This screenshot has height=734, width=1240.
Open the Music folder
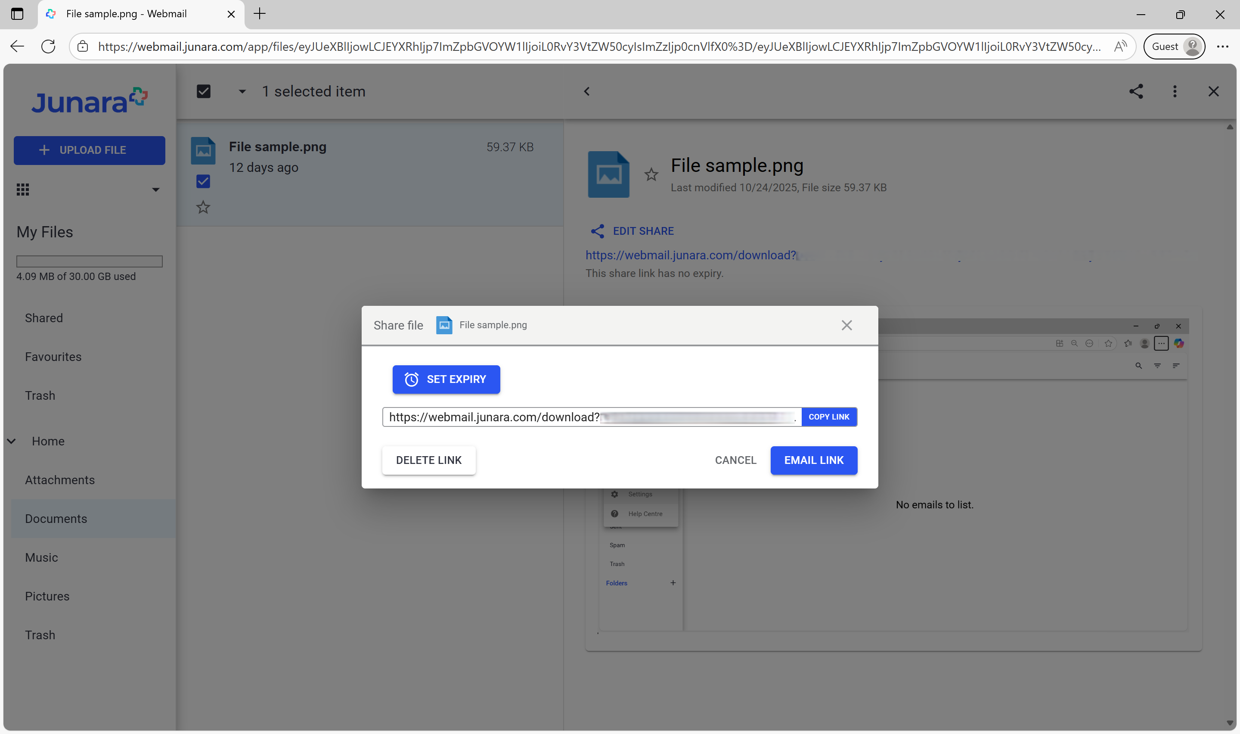pyautogui.click(x=41, y=557)
